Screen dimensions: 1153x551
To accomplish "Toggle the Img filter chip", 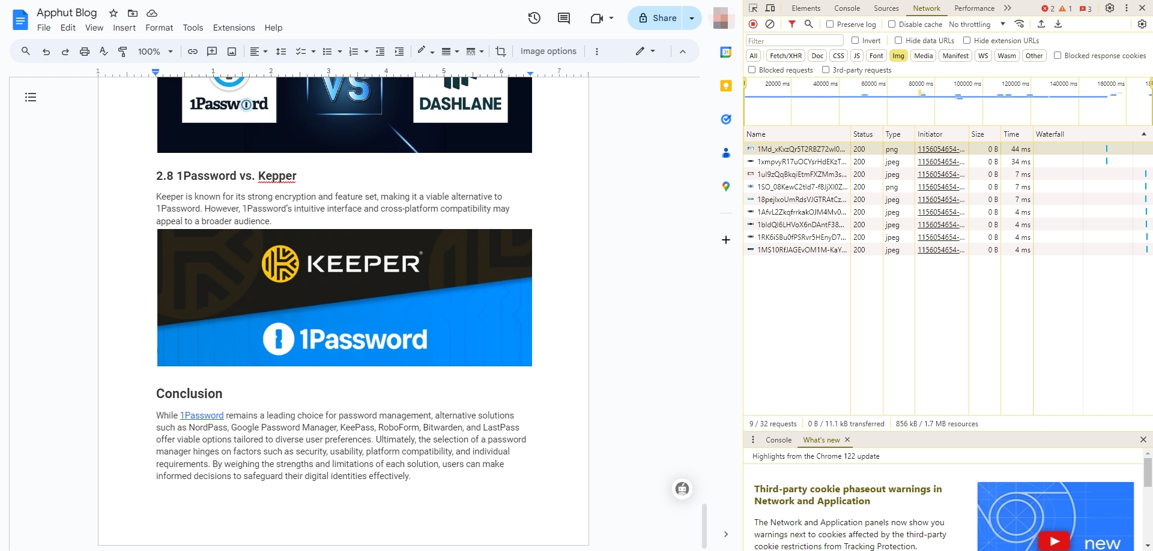I will click(x=898, y=56).
